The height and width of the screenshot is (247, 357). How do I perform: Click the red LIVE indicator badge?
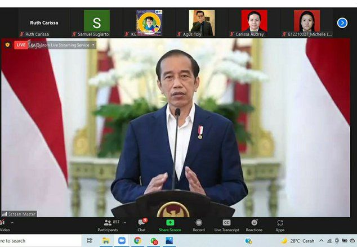point(21,44)
